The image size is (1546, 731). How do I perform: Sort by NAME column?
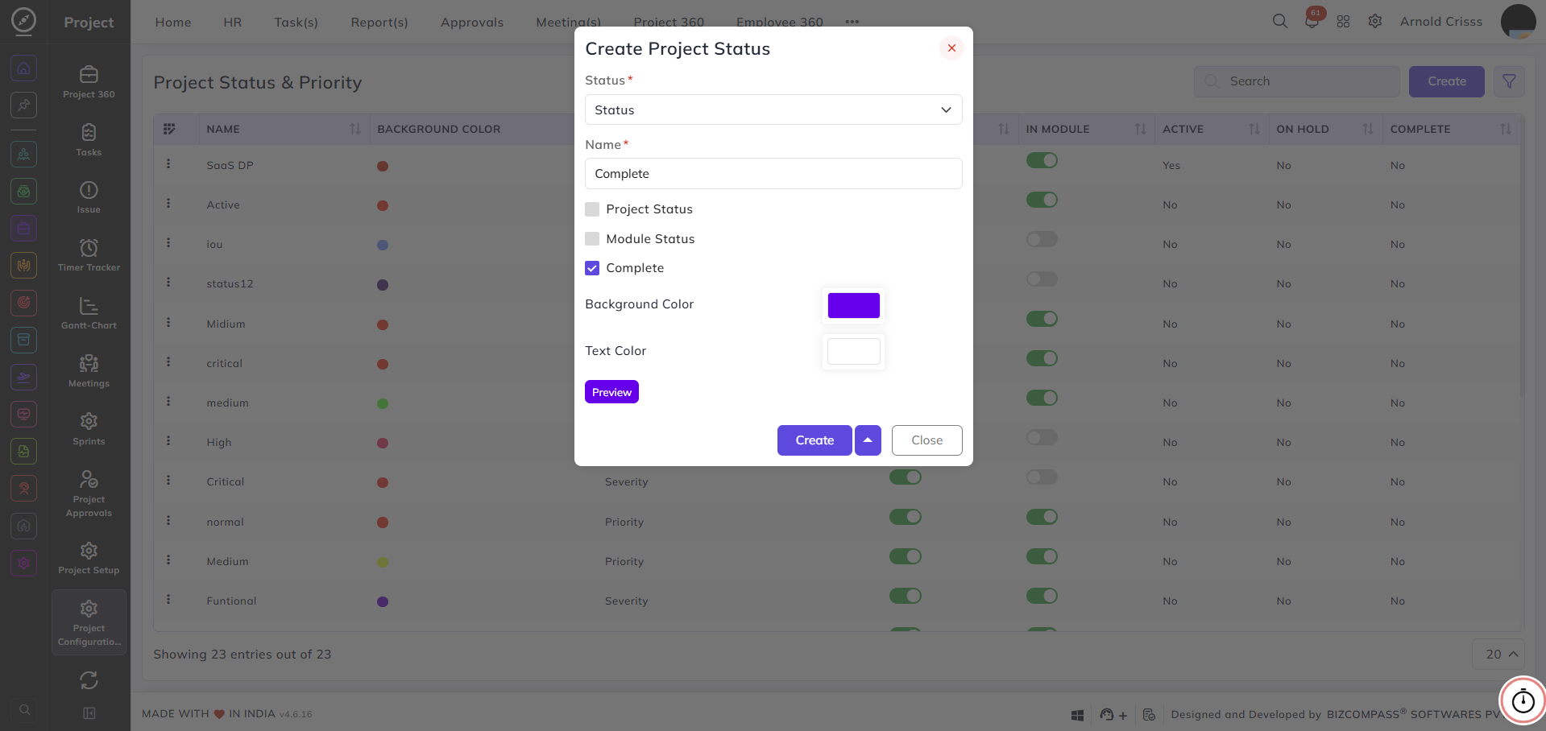(x=355, y=129)
